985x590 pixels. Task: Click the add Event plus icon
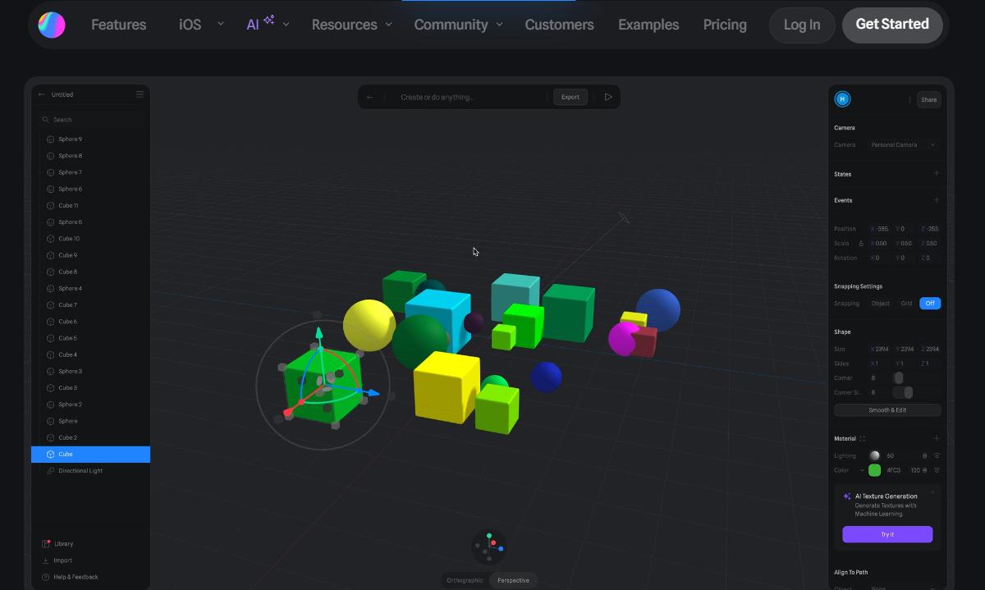tap(937, 200)
